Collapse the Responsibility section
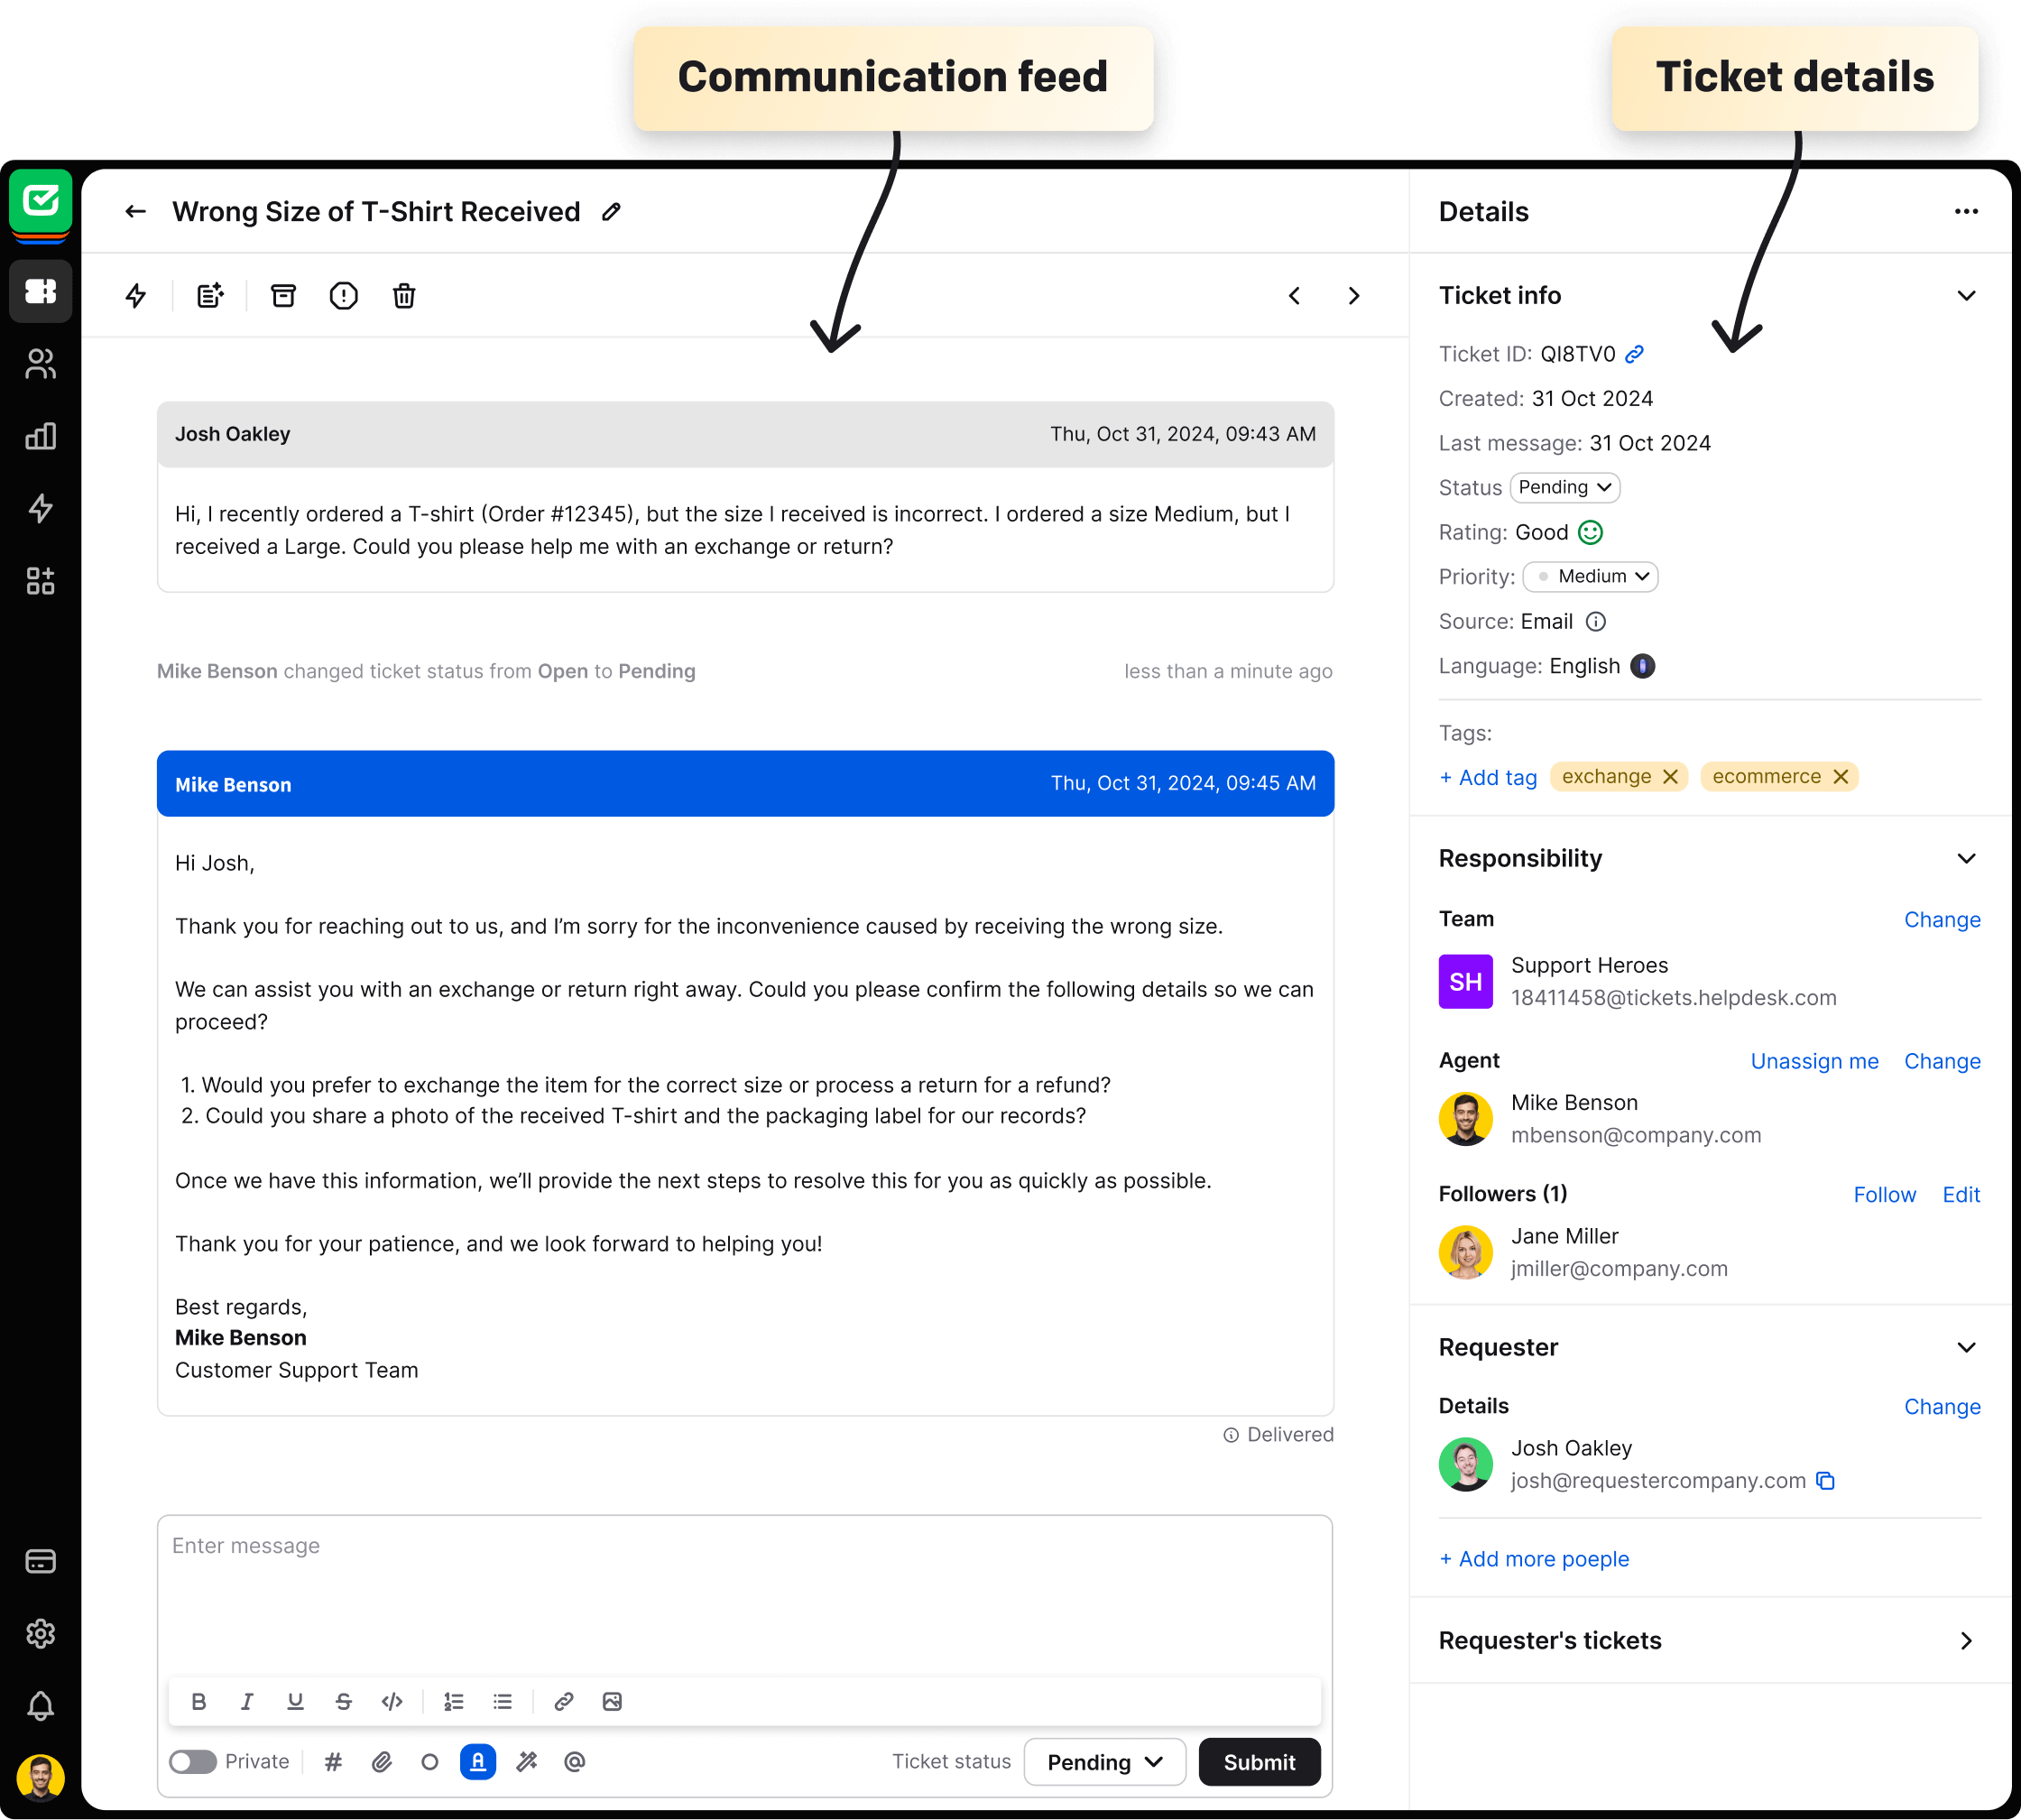Viewport: 2021px width, 1820px height. pyautogui.click(x=1966, y=858)
